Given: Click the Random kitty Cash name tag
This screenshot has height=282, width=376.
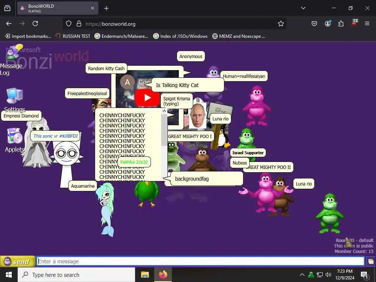Looking at the screenshot, I should pos(106,68).
